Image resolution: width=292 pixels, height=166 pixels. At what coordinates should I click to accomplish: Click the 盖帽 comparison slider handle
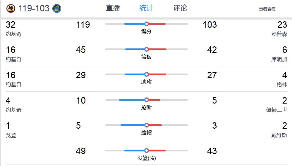147,125
